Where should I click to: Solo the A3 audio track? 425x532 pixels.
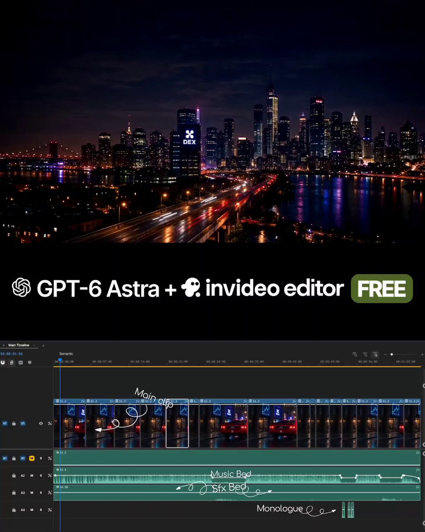coord(41,493)
